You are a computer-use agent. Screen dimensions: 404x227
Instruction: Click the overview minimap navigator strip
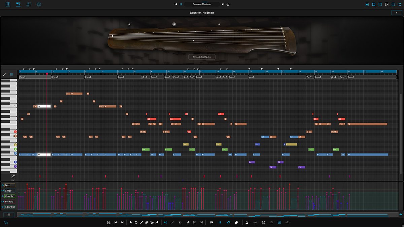pos(207,214)
